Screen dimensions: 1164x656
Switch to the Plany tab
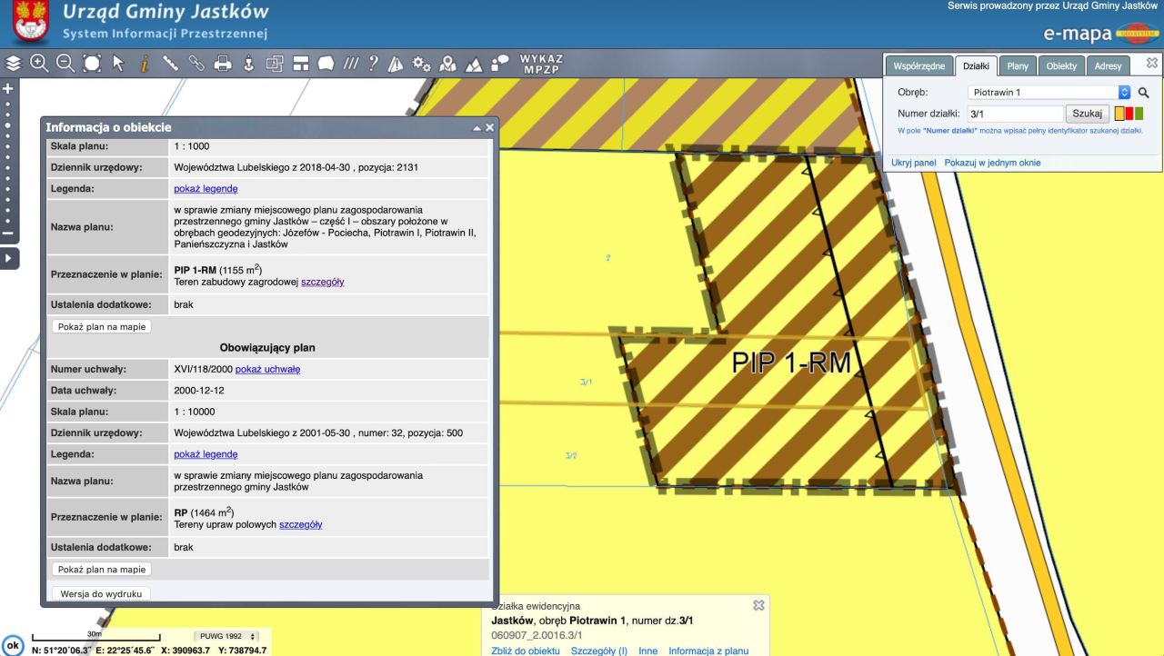[x=1018, y=66]
